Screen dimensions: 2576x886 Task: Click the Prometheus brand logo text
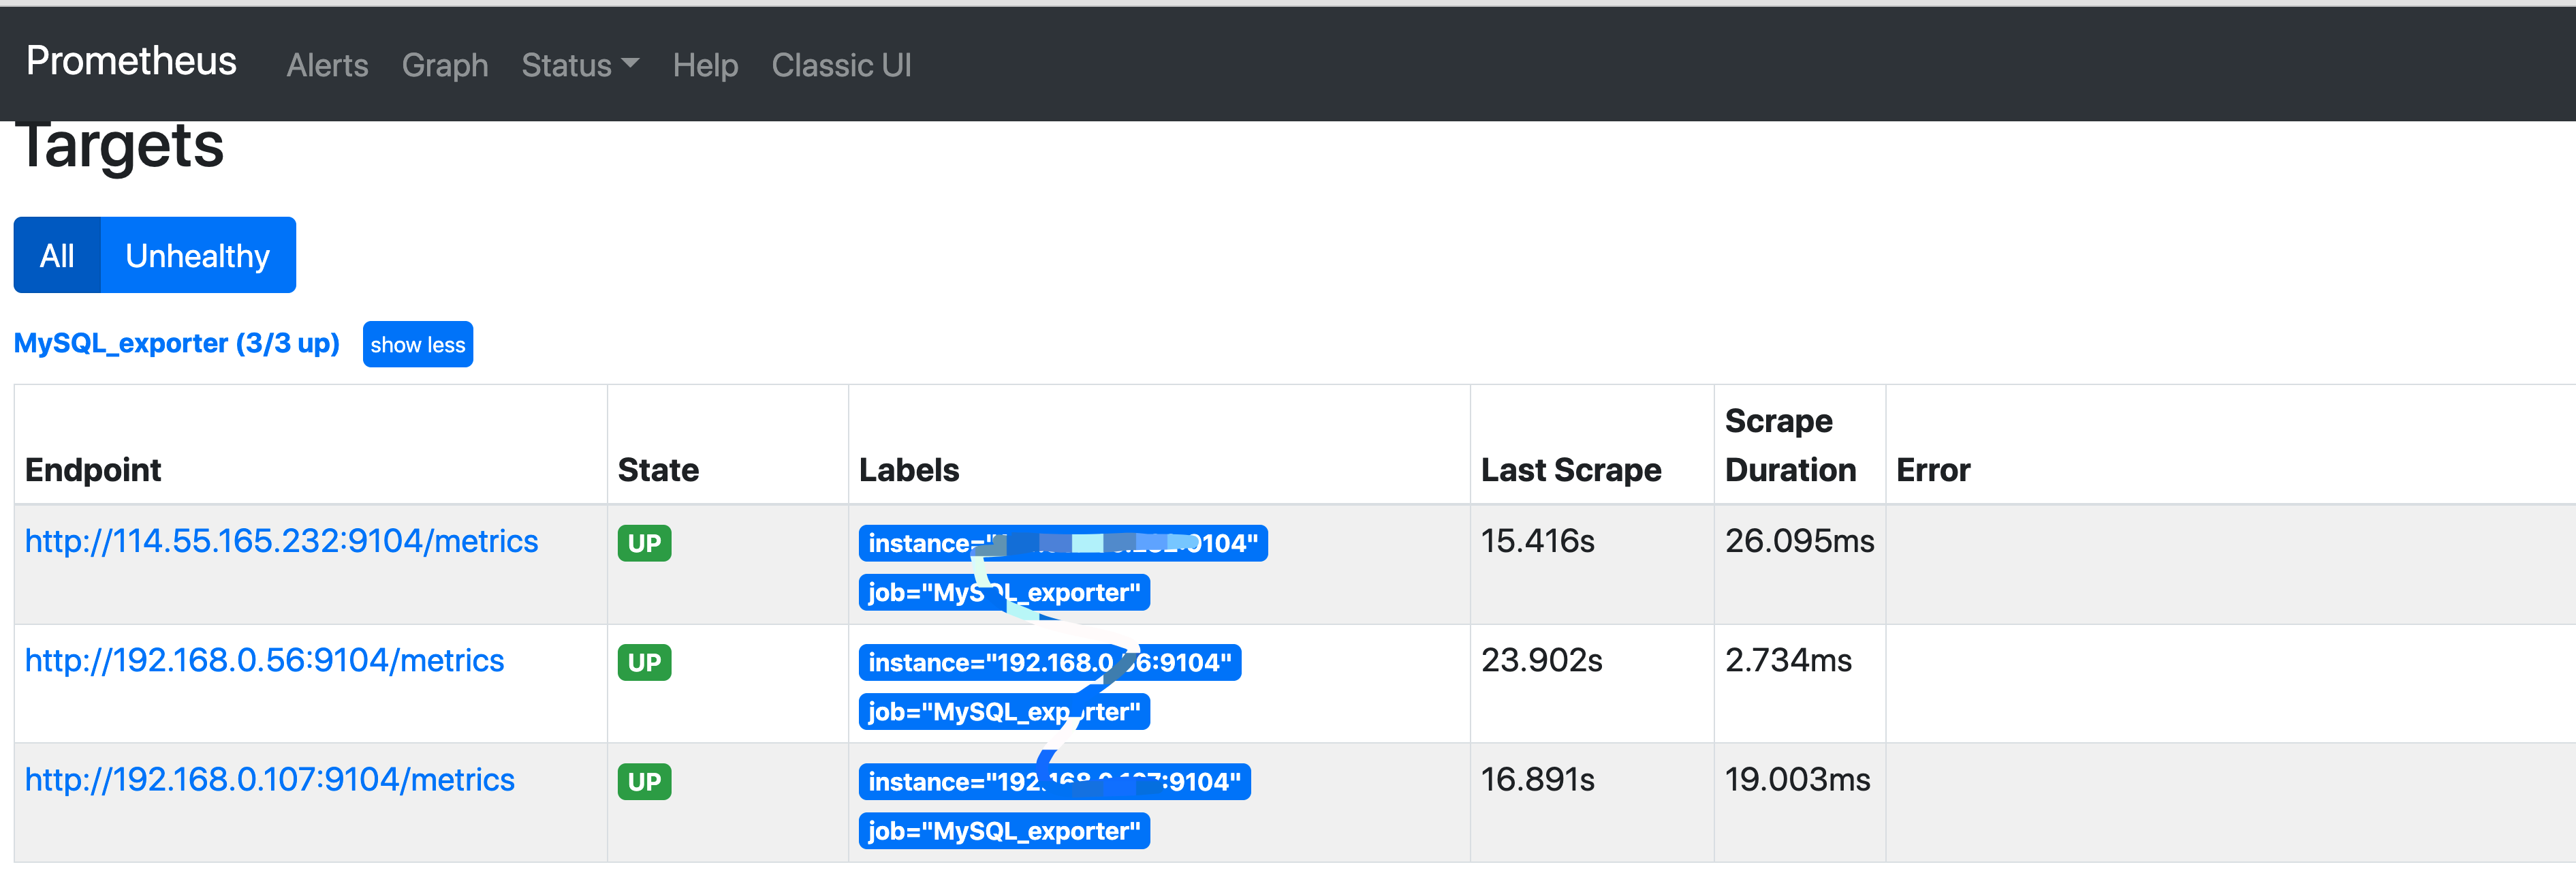tap(131, 62)
